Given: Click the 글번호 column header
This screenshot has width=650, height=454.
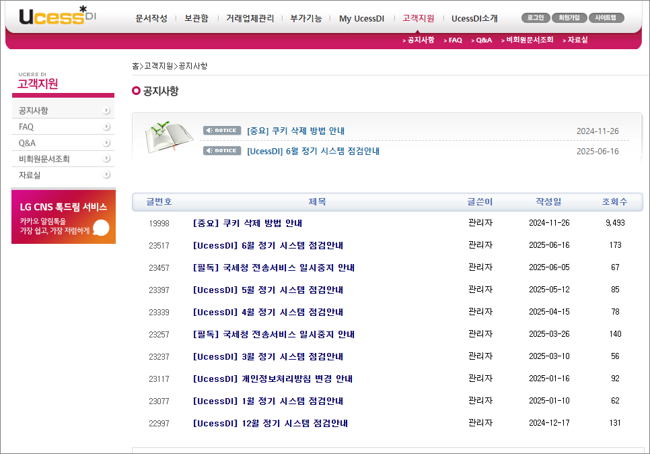Looking at the screenshot, I should 159,201.
